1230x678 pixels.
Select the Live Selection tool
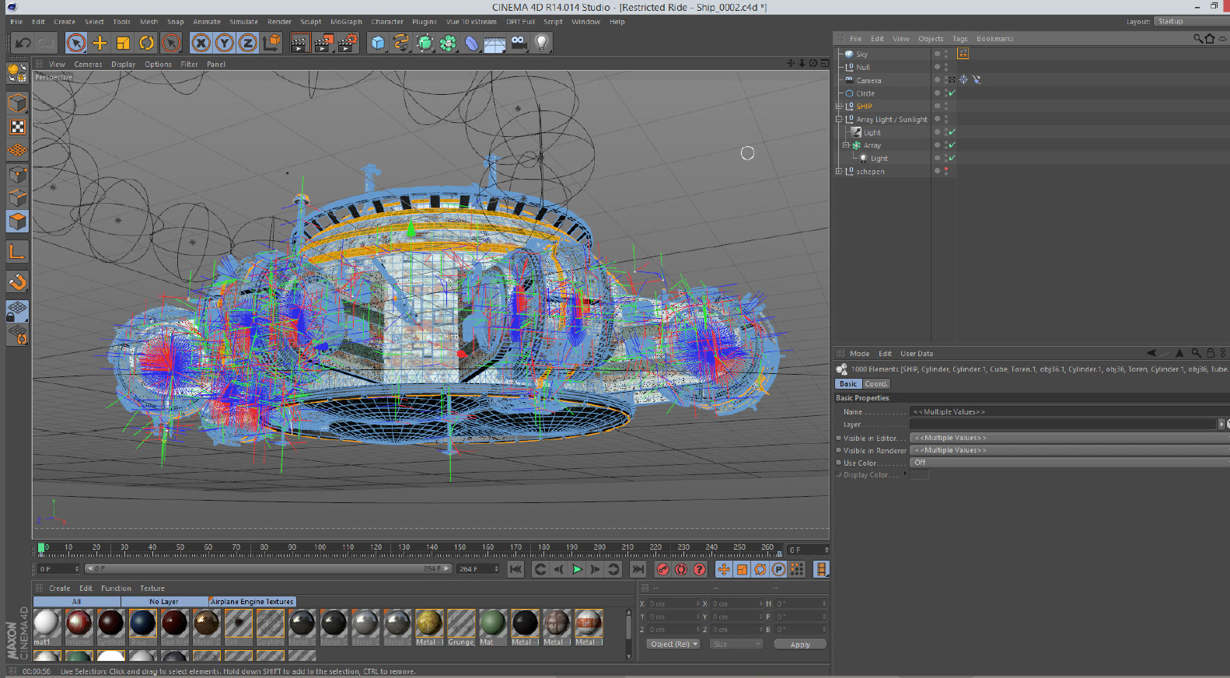click(x=76, y=43)
